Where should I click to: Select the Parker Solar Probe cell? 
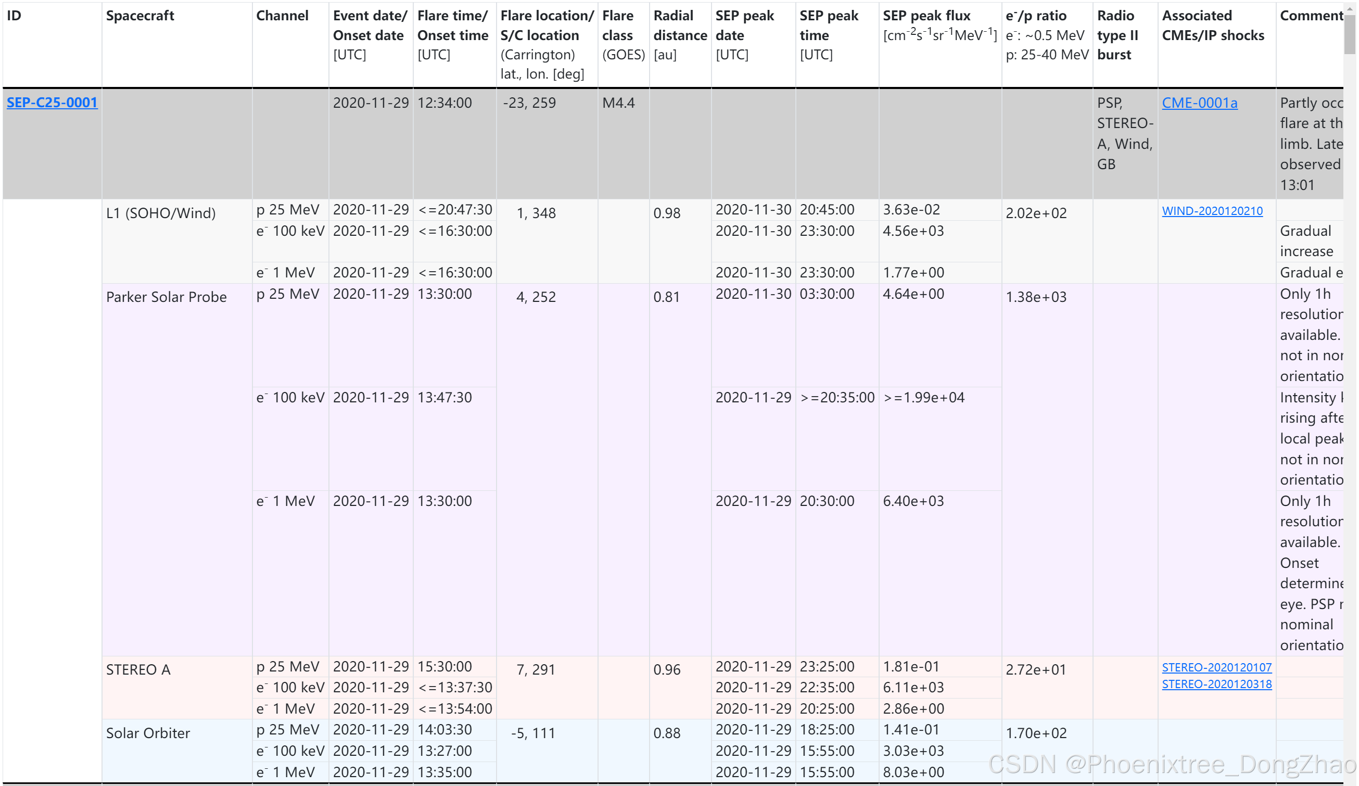pyautogui.click(x=166, y=297)
